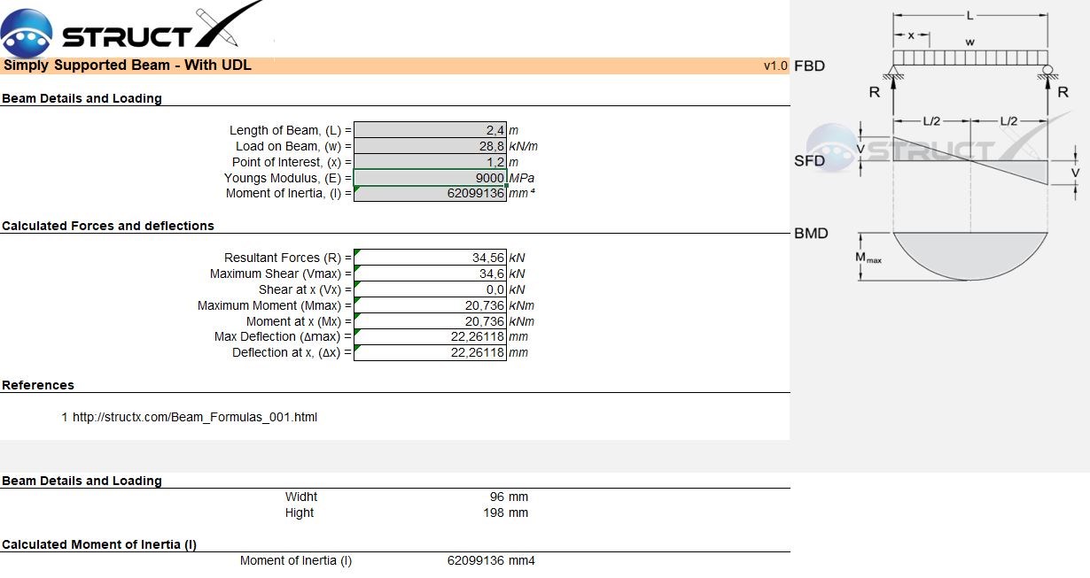Click the Max Deflection result cell

(x=430, y=337)
